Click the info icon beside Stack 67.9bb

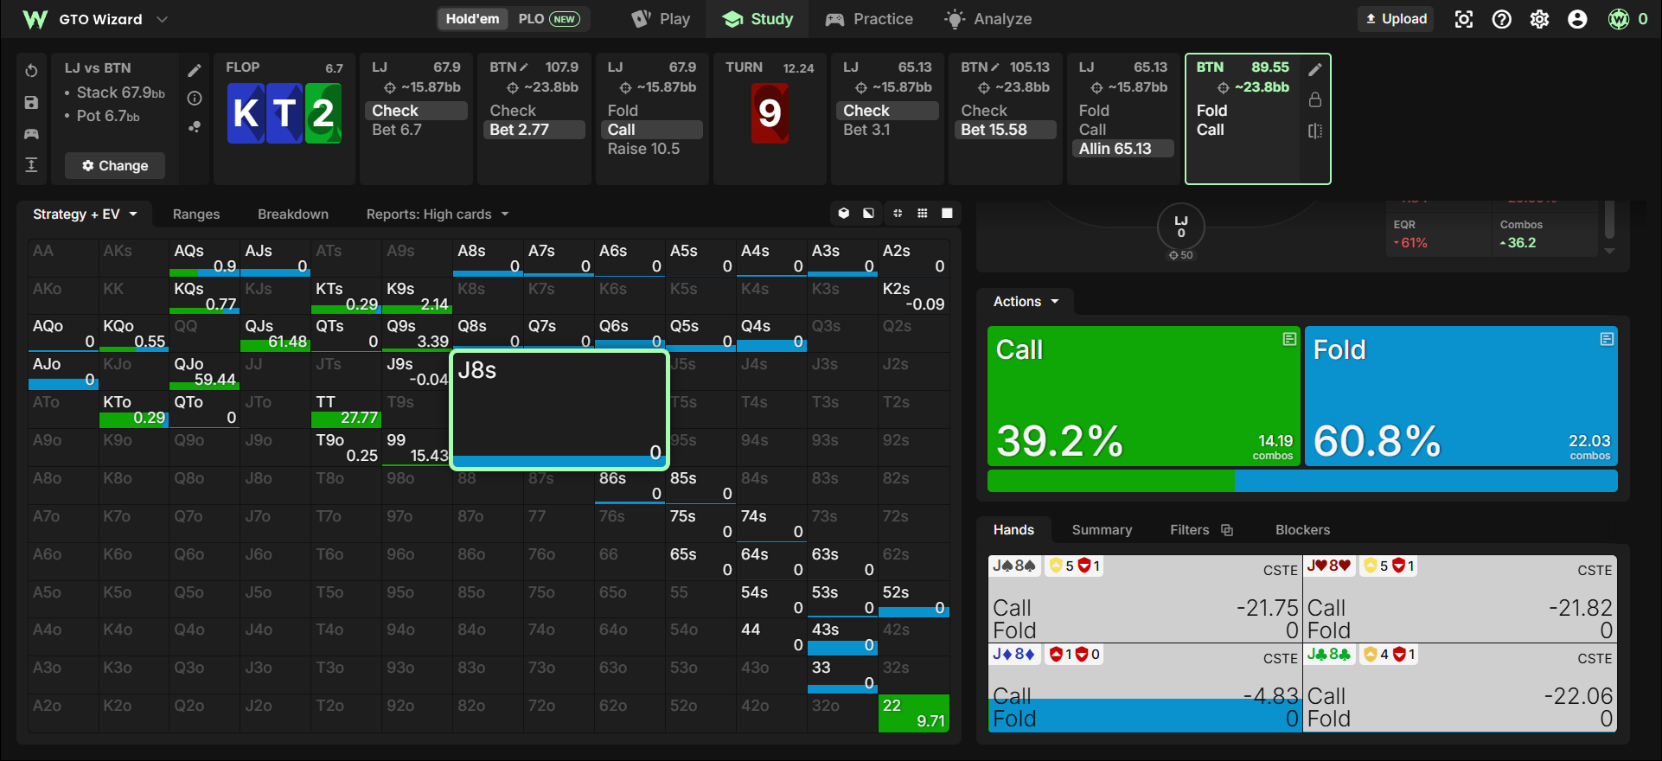click(195, 99)
